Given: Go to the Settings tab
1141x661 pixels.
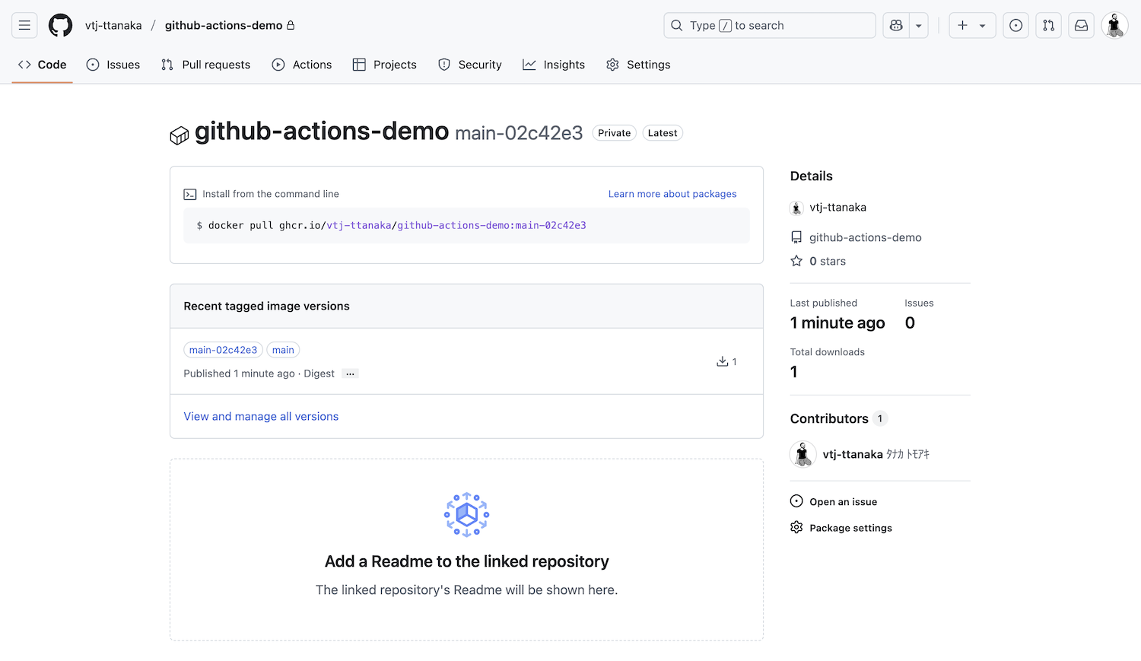Looking at the screenshot, I should click(x=638, y=65).
